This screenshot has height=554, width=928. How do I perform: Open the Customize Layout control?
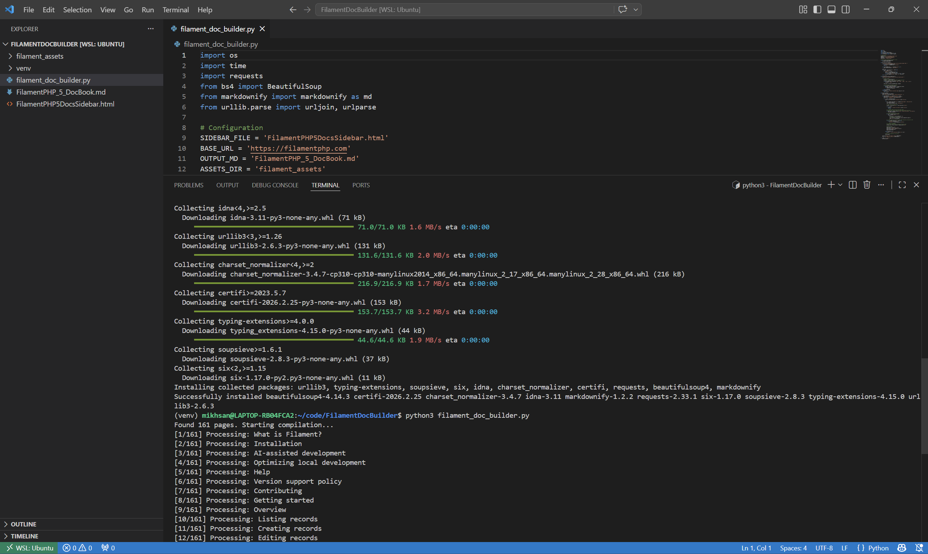802,9
